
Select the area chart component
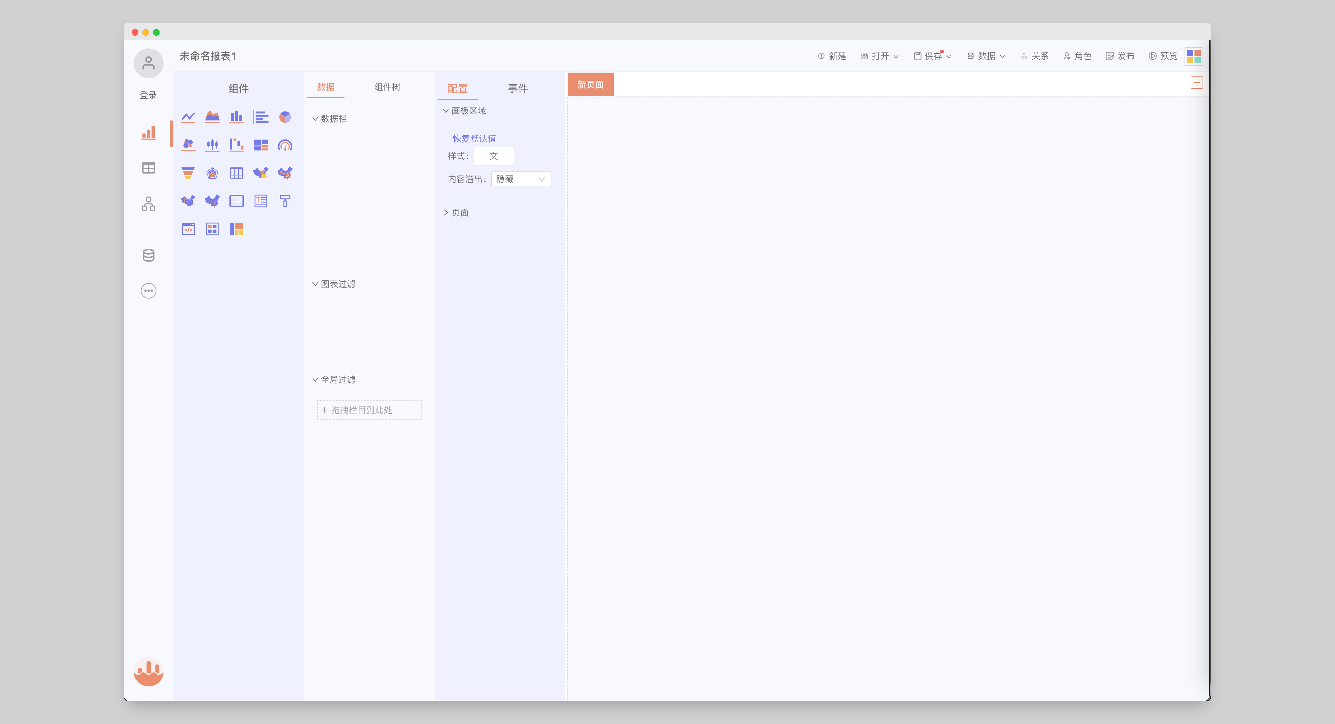[x=212, y=117]
